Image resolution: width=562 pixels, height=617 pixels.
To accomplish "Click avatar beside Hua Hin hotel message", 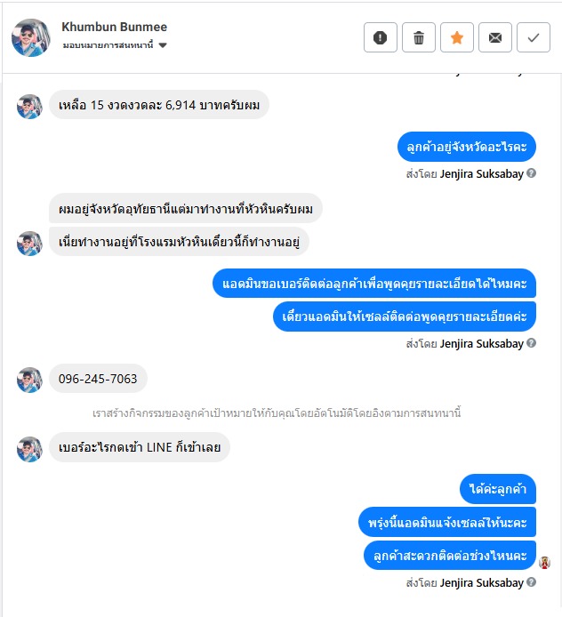I will pos(29,244).
